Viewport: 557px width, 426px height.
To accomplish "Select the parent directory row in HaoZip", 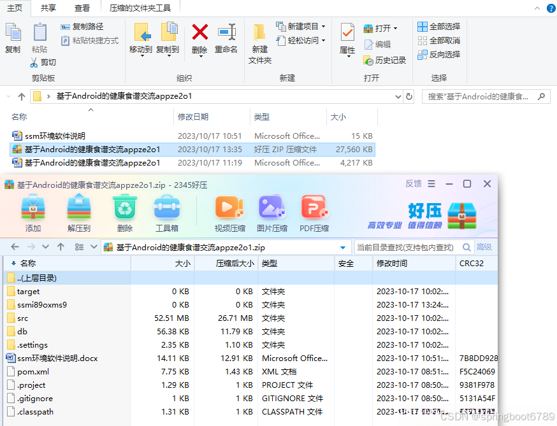I will pyautogui.click(x=251, y=278).
